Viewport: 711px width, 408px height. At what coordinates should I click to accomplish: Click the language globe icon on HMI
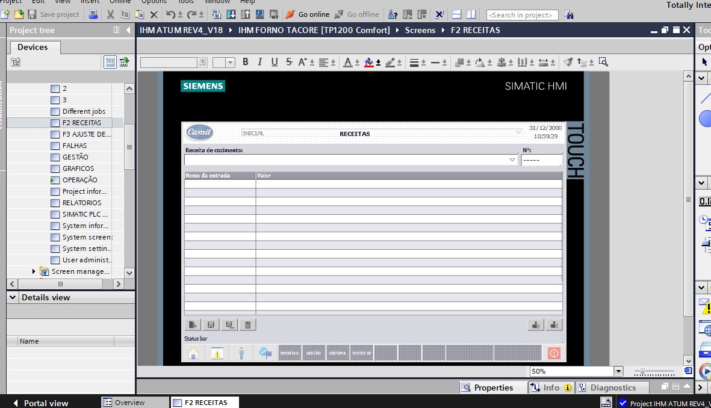click(x=265, y=353)
